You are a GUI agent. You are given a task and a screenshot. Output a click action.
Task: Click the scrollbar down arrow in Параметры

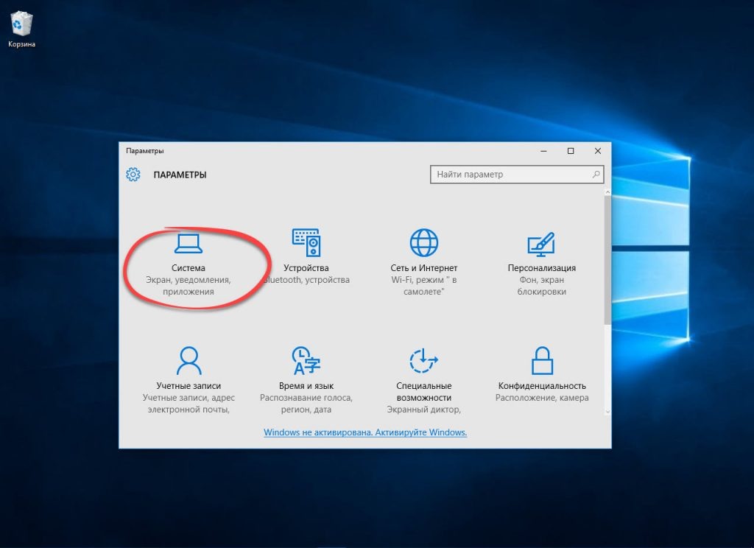pos(607,412)
